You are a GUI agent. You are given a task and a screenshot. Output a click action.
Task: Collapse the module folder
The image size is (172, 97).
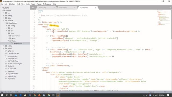4,20
